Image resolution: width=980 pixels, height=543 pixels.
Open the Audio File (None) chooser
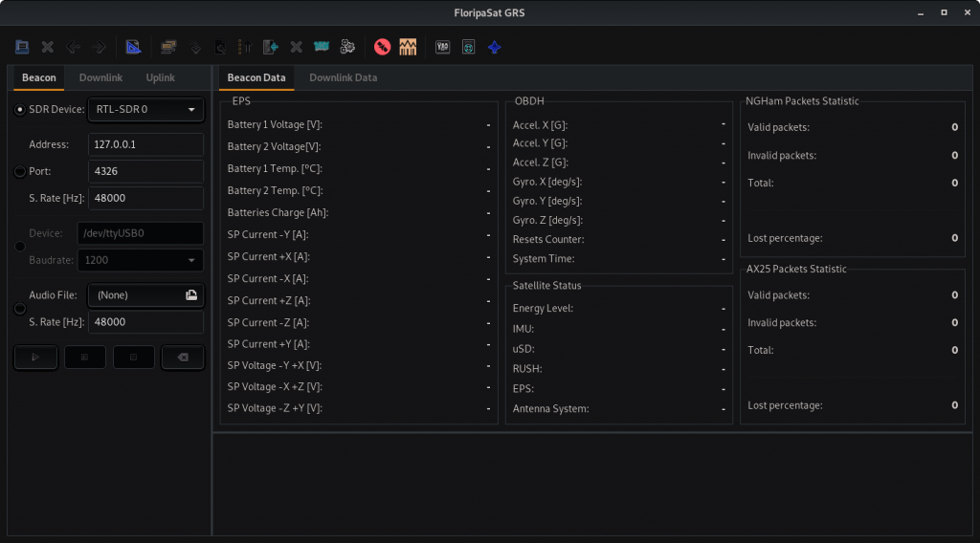point(145,295)
